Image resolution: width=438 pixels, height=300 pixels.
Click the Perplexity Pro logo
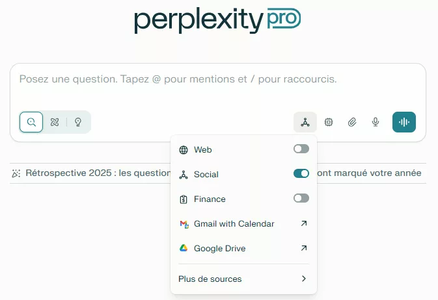click(217, 20)
